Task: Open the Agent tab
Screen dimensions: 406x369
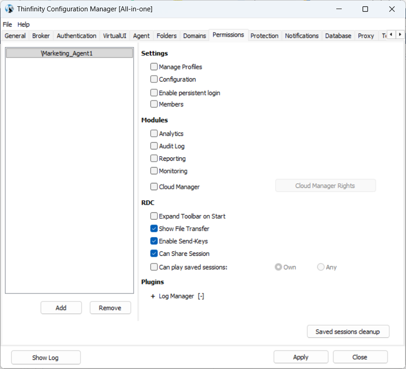Action: pos(141,36)
